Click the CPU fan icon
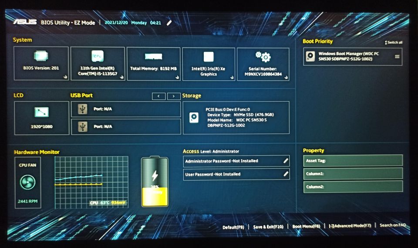418x248 pixels. tap(28, 182)
